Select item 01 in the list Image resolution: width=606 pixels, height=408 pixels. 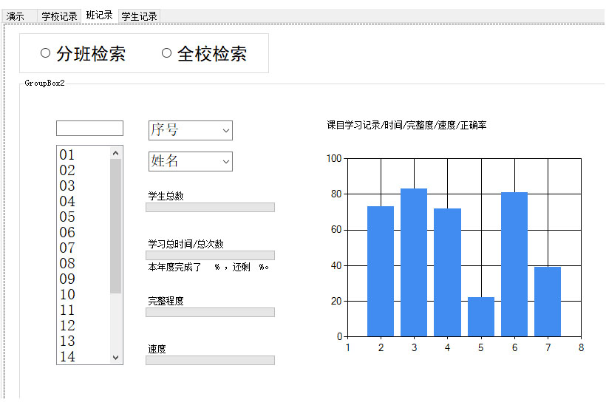tap(68, 155)
